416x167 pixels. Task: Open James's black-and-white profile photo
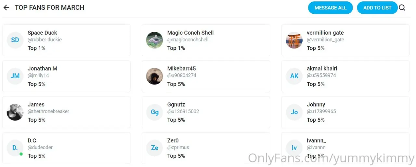(15, 112)
